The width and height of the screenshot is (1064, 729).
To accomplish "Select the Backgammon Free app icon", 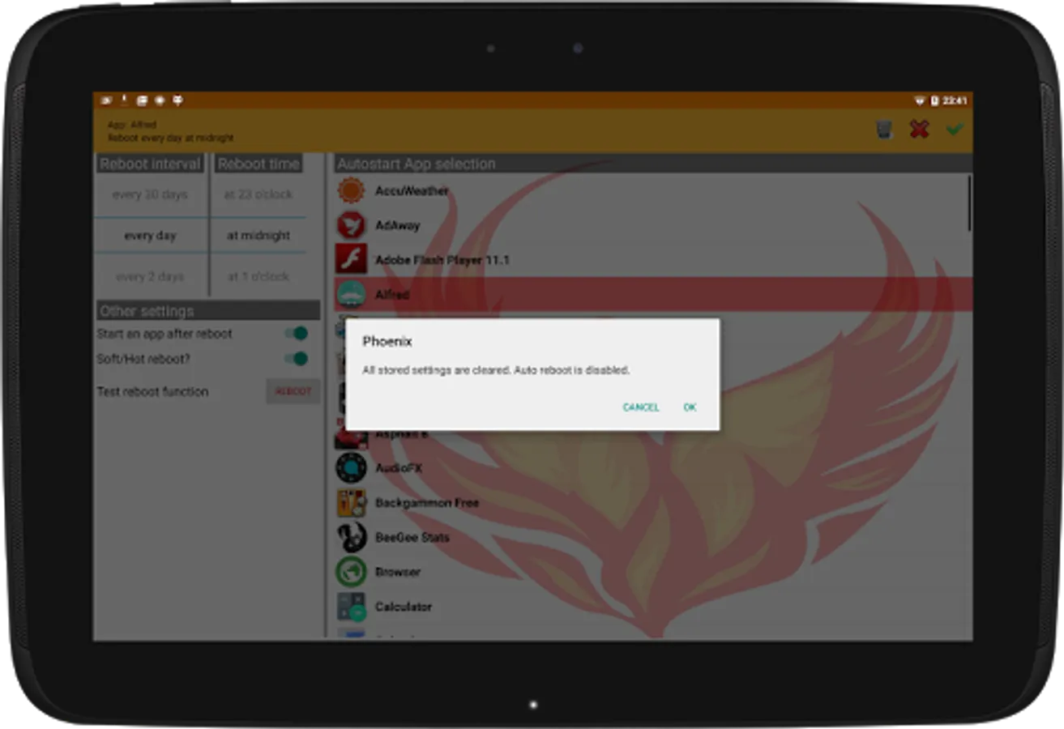I will 351,503.
